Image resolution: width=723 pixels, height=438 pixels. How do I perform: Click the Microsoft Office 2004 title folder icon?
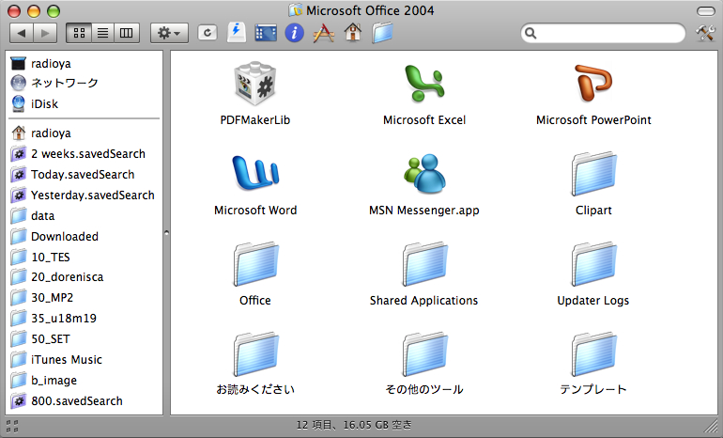[x=296, y=10]
